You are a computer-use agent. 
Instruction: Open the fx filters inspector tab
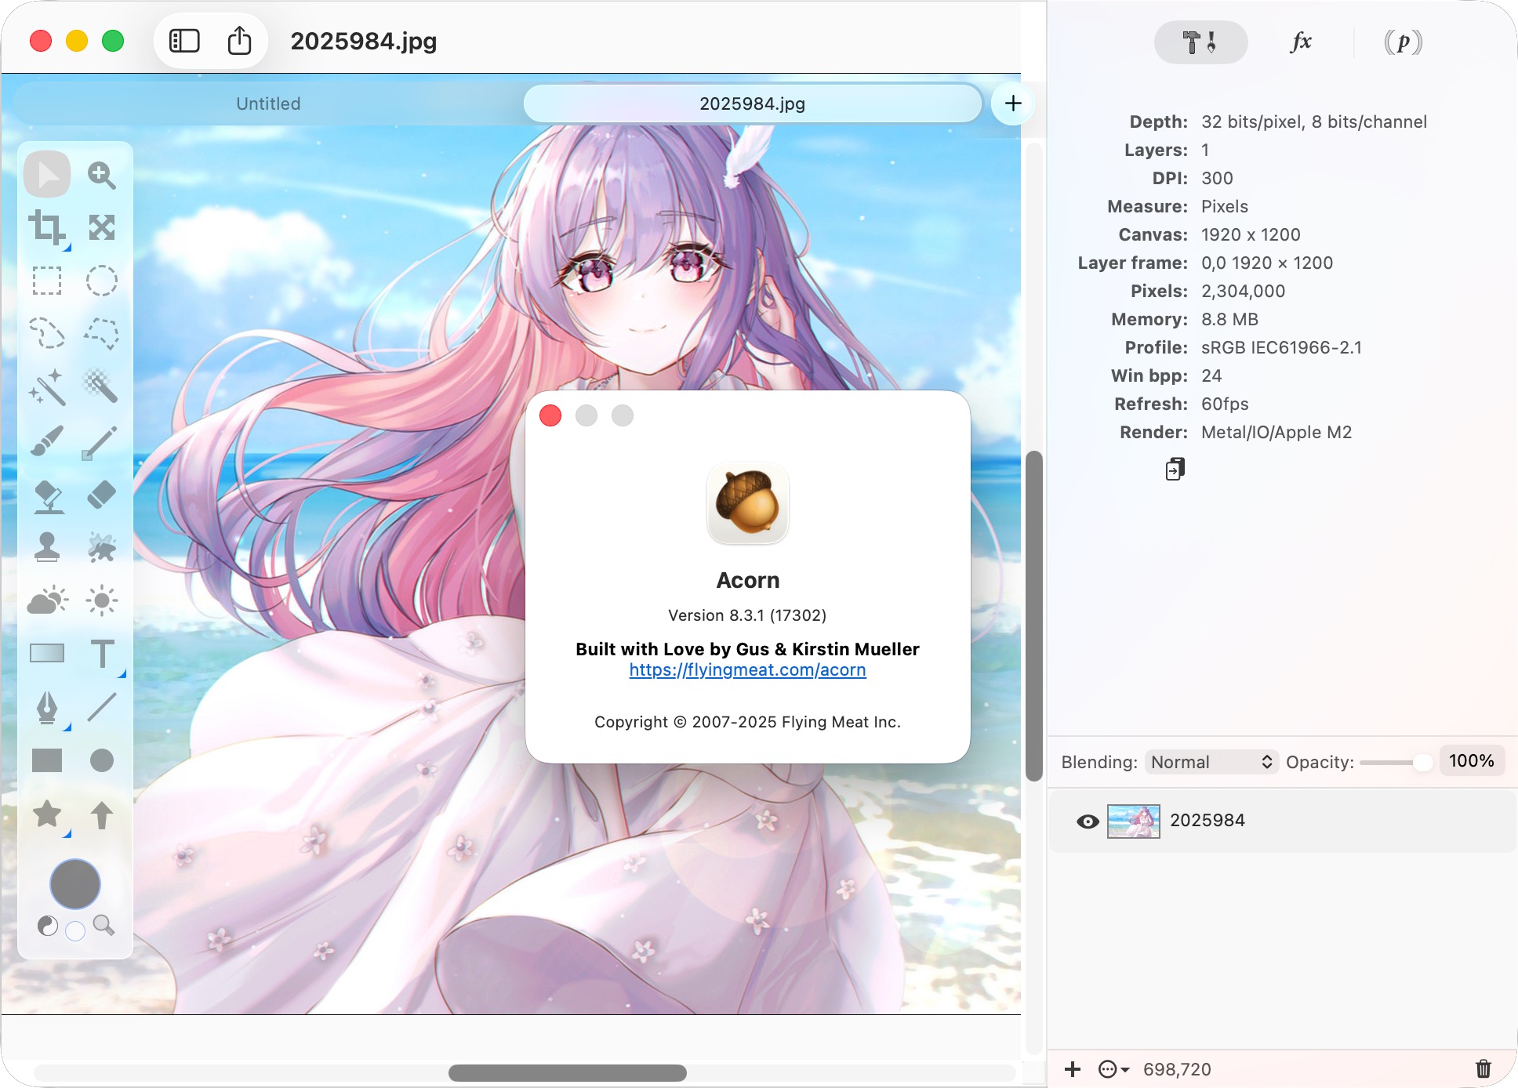[1301, 42]
